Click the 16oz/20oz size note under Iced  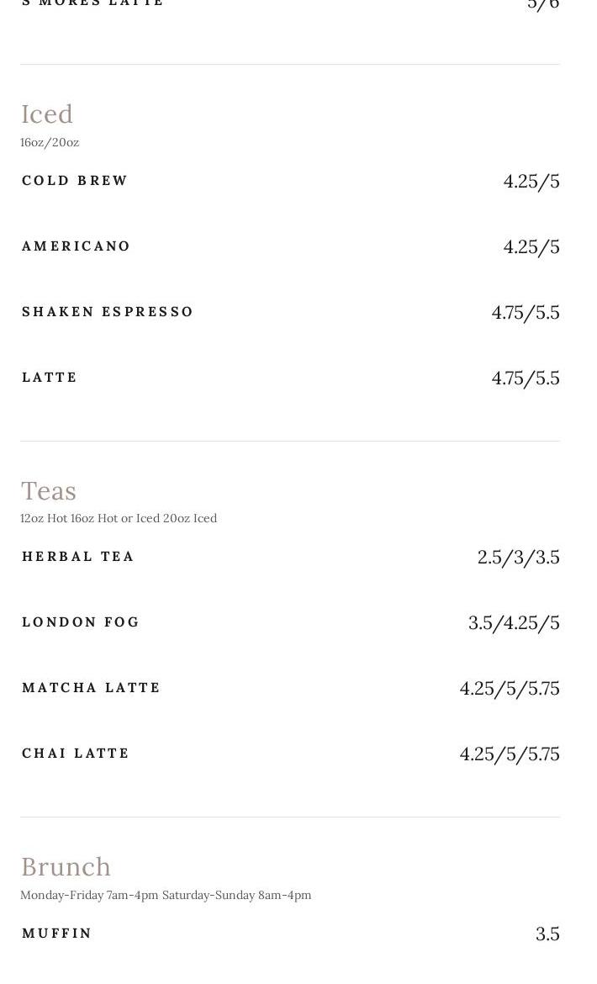50,142
